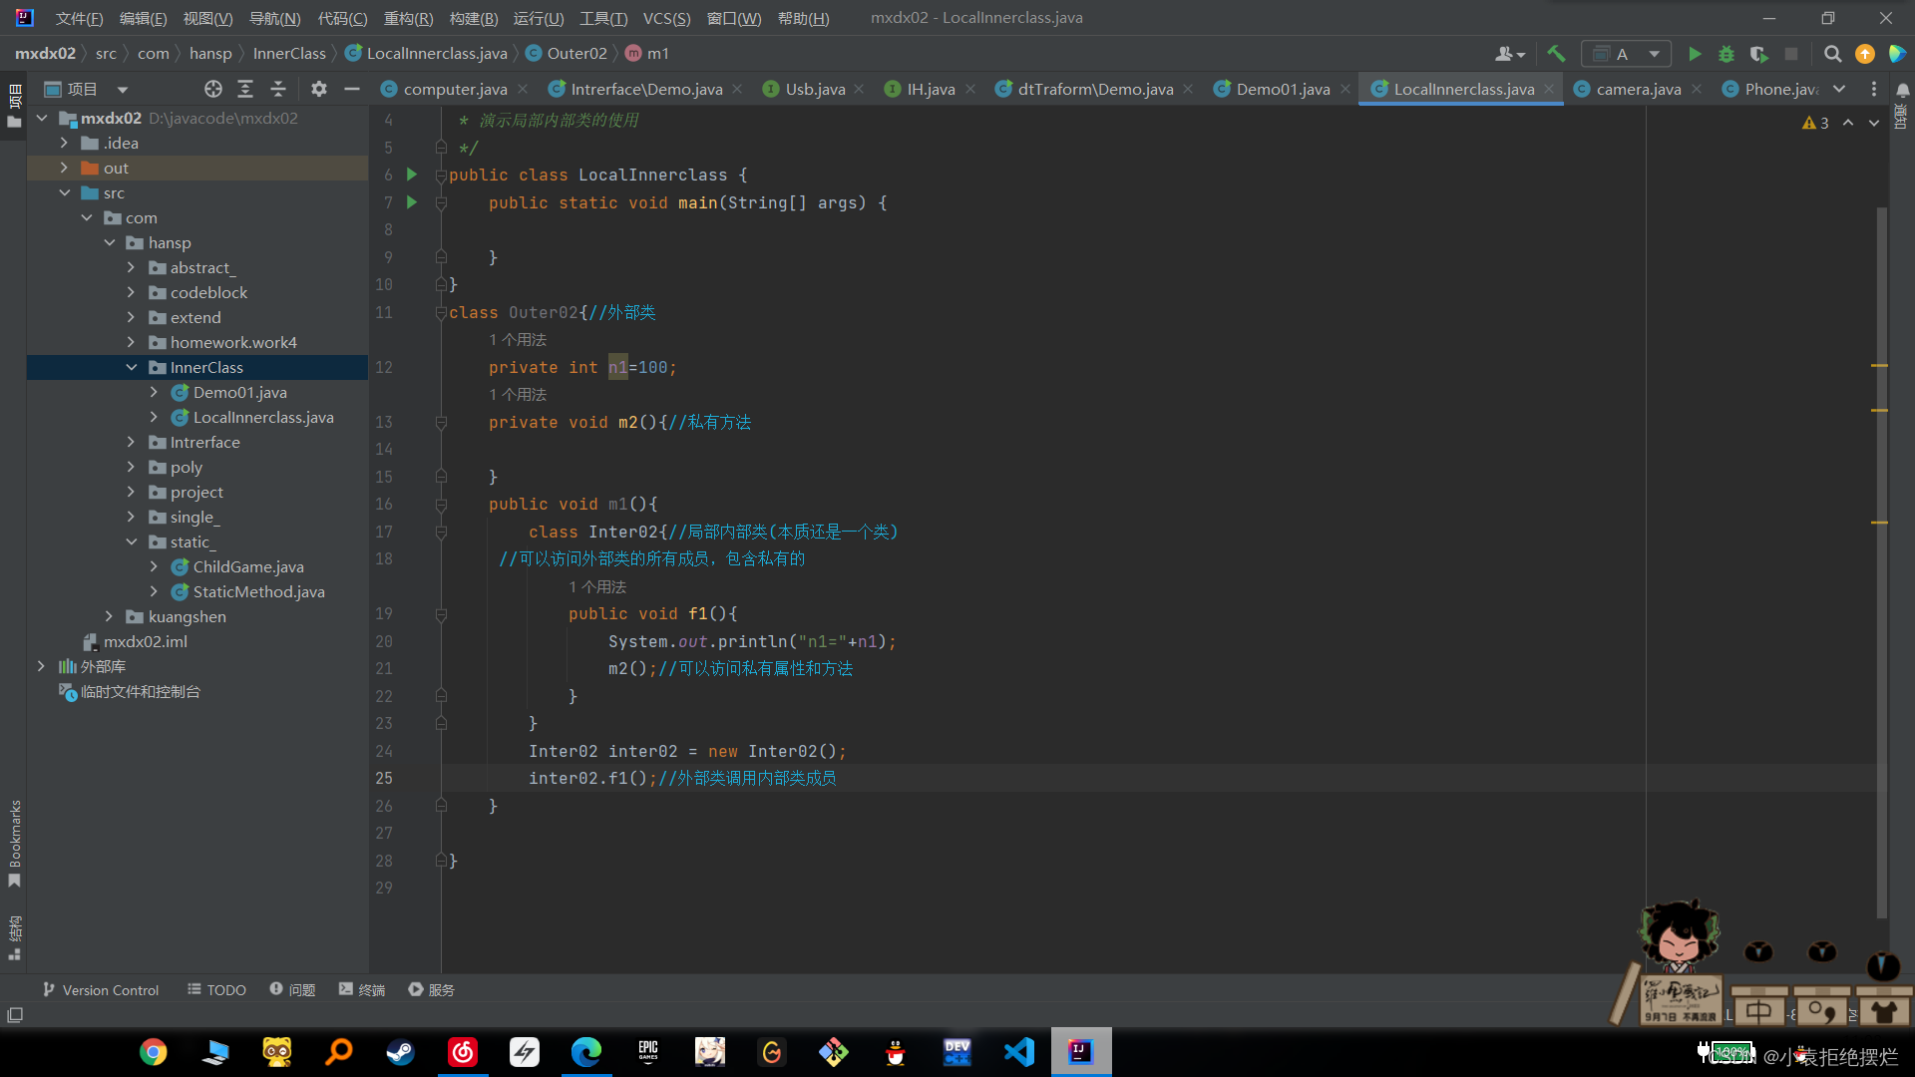Open the 问题 problems tool window

point(292,990)
